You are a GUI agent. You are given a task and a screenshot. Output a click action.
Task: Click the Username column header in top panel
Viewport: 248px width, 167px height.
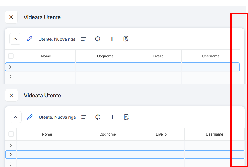pyautogui.click(x=211, y=56)
